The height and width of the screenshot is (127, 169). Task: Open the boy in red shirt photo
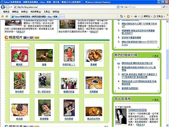pyautogui.click(x=69, y=54)
